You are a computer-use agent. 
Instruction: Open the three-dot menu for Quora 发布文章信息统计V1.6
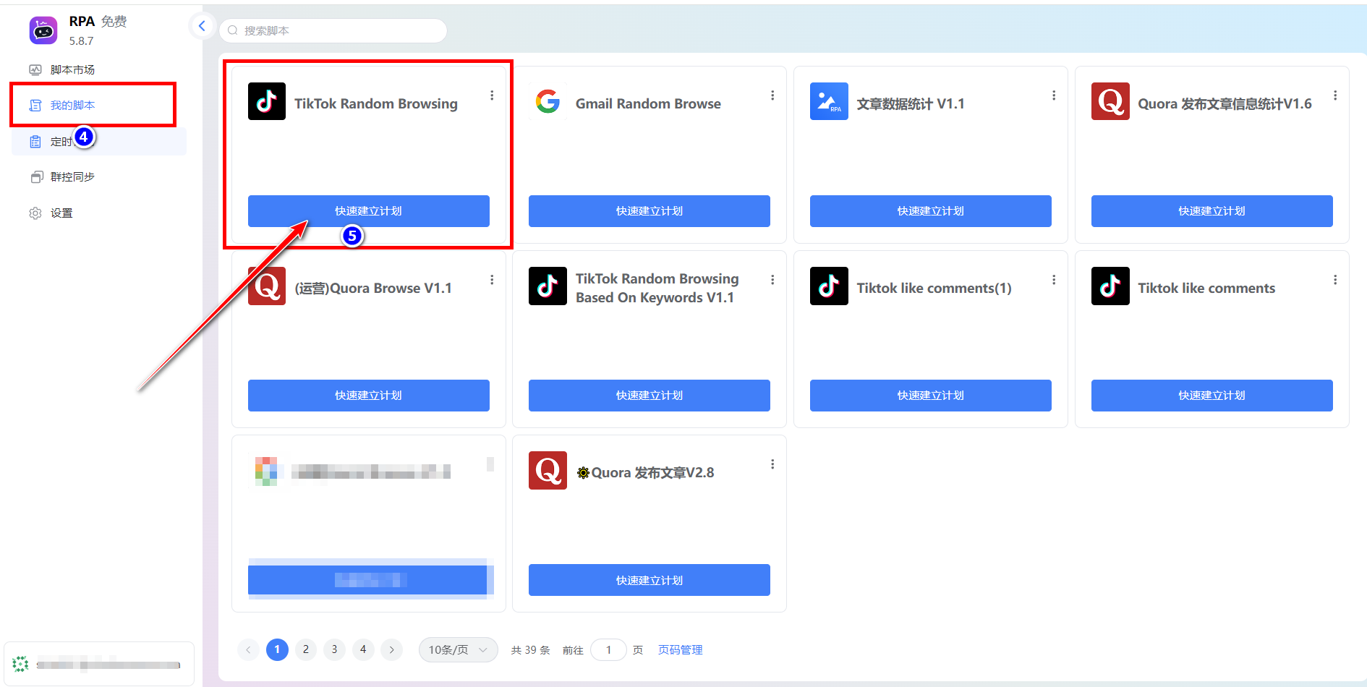coord(1335,95)
